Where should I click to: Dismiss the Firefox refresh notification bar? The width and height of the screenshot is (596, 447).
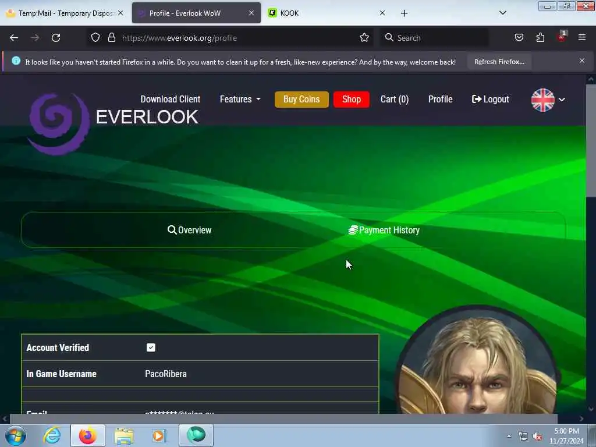pyautogui.click(x=582, y=61)
